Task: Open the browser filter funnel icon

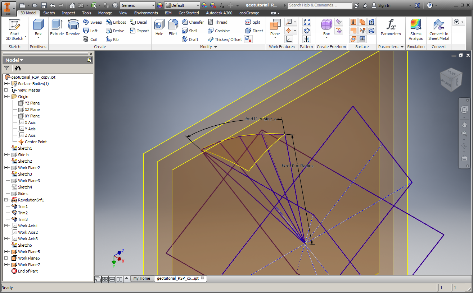Action: (x=6, y=68)
